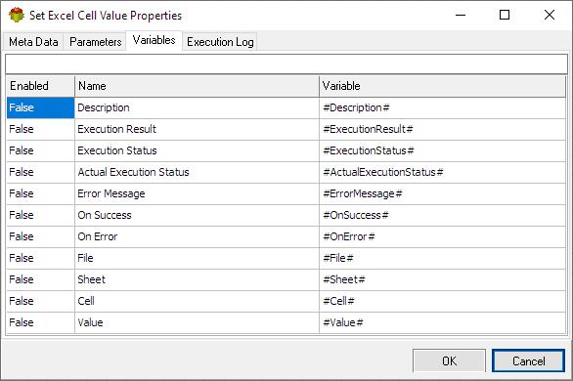Toggle Enabled value for Execution Result row
Viewport: 573px width, 381px height.
(40, 129)
